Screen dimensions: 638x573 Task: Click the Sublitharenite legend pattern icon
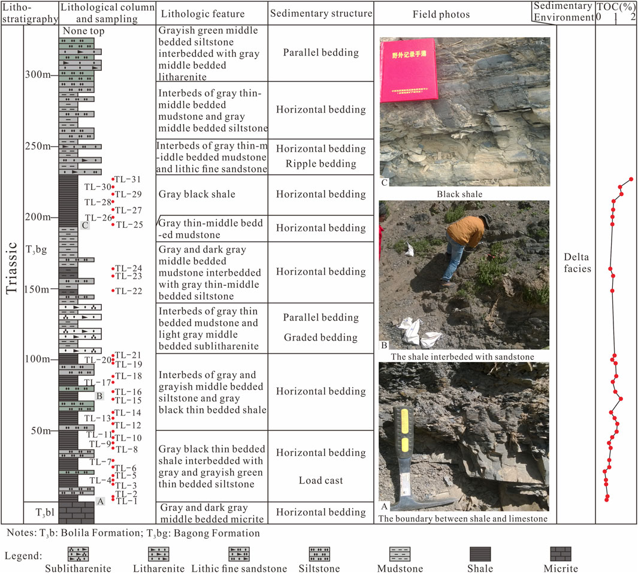click(x=78, y=554)
